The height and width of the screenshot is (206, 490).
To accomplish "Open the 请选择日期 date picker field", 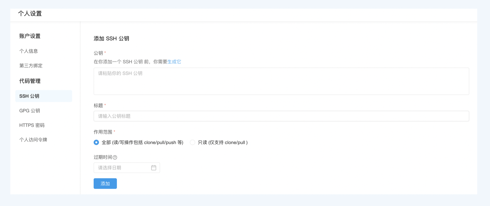I will [127, 168].
